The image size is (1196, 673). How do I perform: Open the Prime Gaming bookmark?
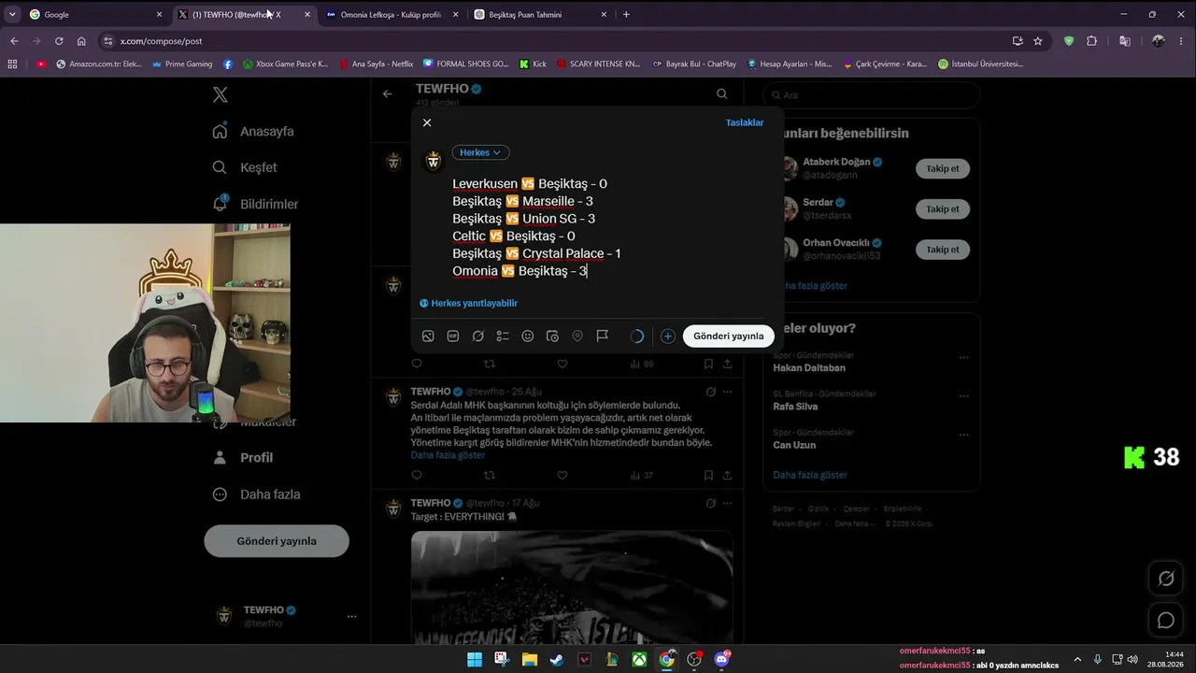pos(181,64)
